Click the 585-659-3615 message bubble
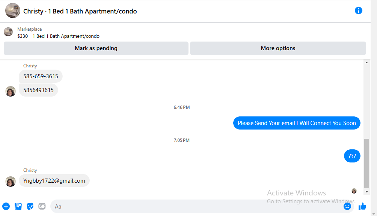Image resolution: width=377 pixels, height=216 pixels. click(x=41, y=76)
